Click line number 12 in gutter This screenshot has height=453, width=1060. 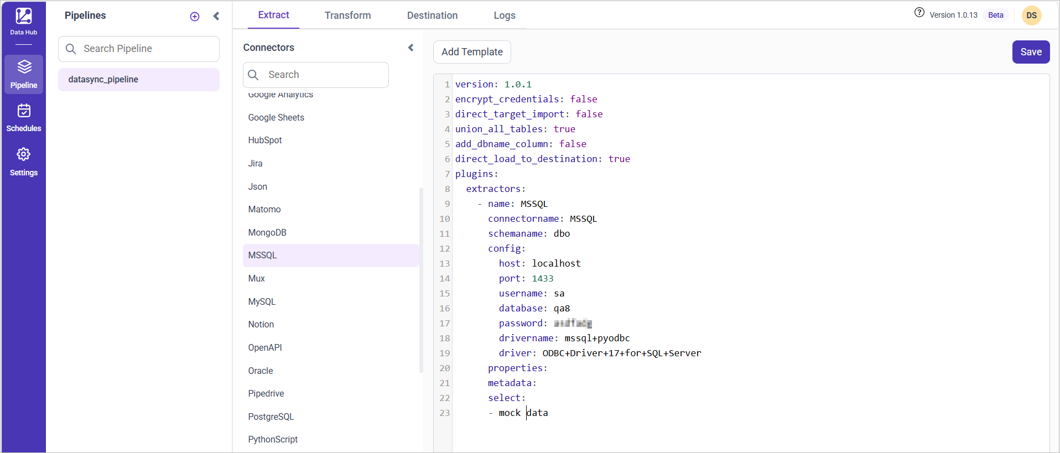(x=445, y=249)
